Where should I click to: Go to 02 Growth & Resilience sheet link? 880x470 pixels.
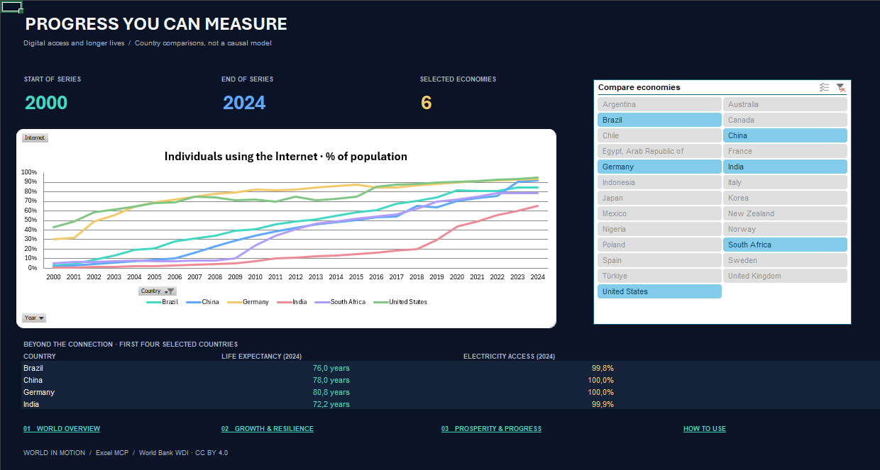coord(268,429)
